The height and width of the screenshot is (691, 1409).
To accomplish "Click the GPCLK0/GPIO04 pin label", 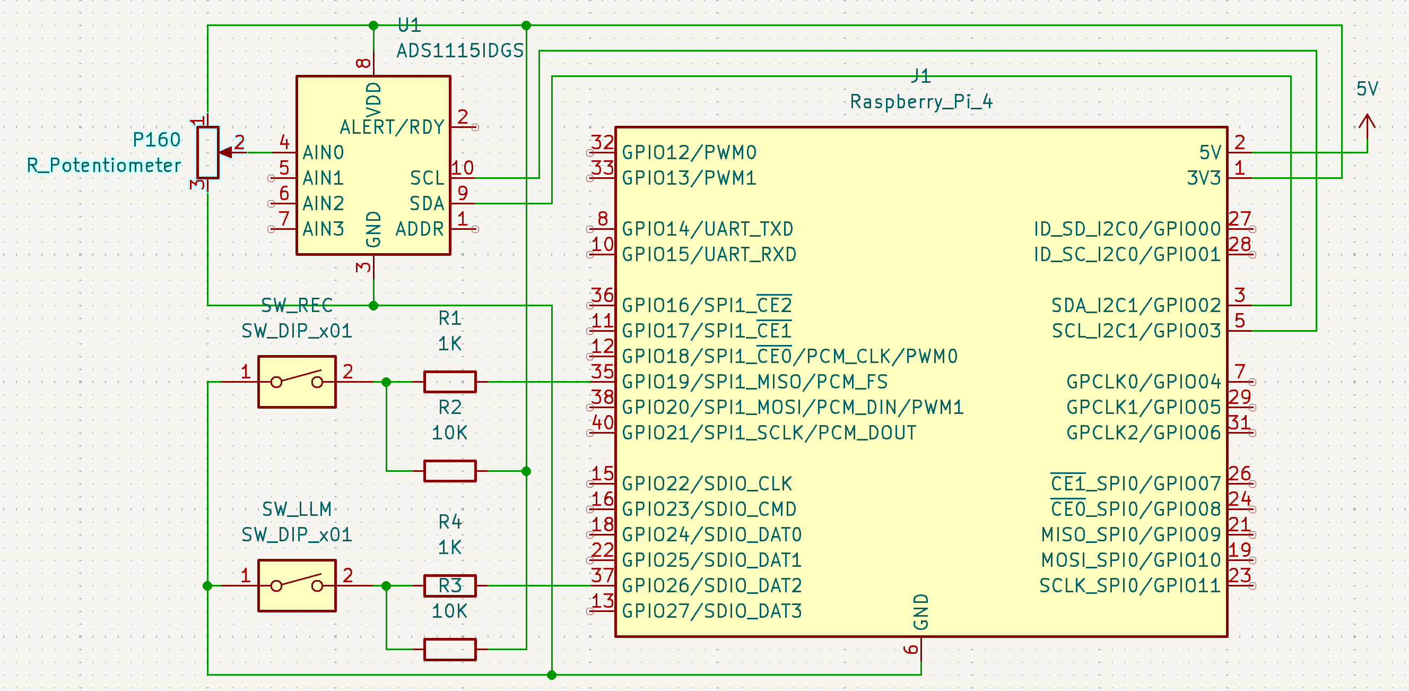I will [1144, 382].
